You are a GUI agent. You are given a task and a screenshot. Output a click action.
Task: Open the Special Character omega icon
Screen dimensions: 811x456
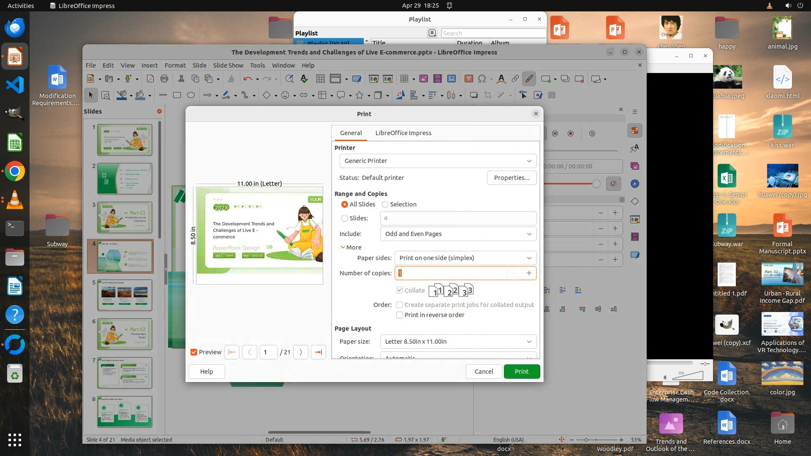(x=482, y=79)
